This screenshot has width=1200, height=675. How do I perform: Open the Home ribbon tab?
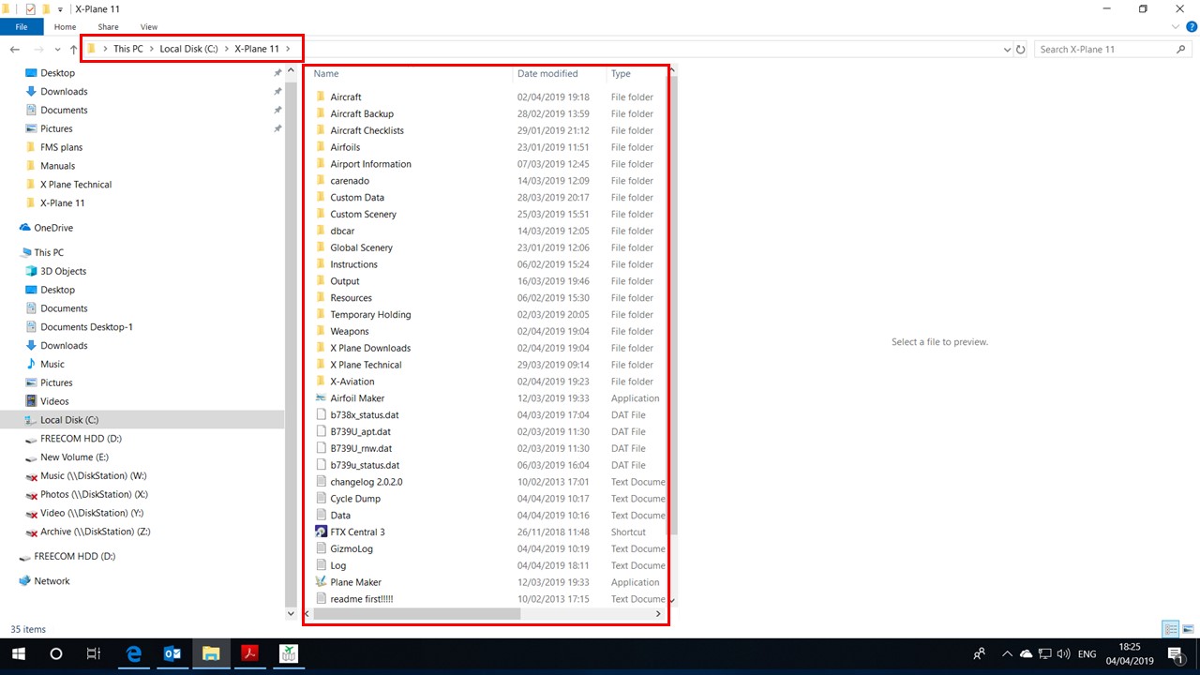pos(65,27)
